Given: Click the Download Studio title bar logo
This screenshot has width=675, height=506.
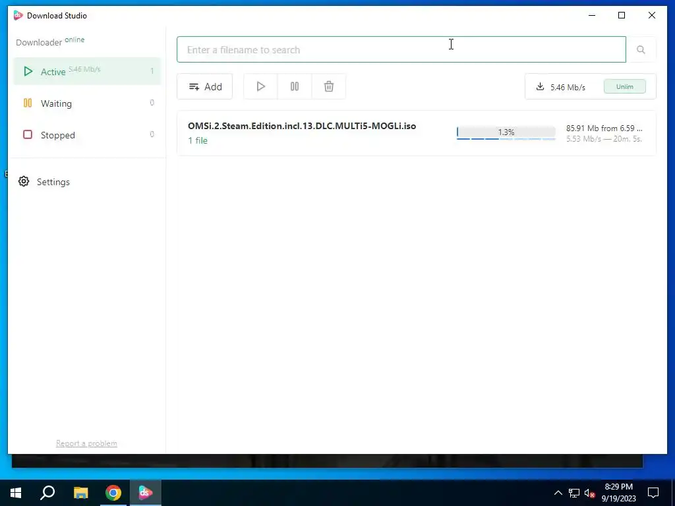Looking at the screenshot, I should coord(18,16).
